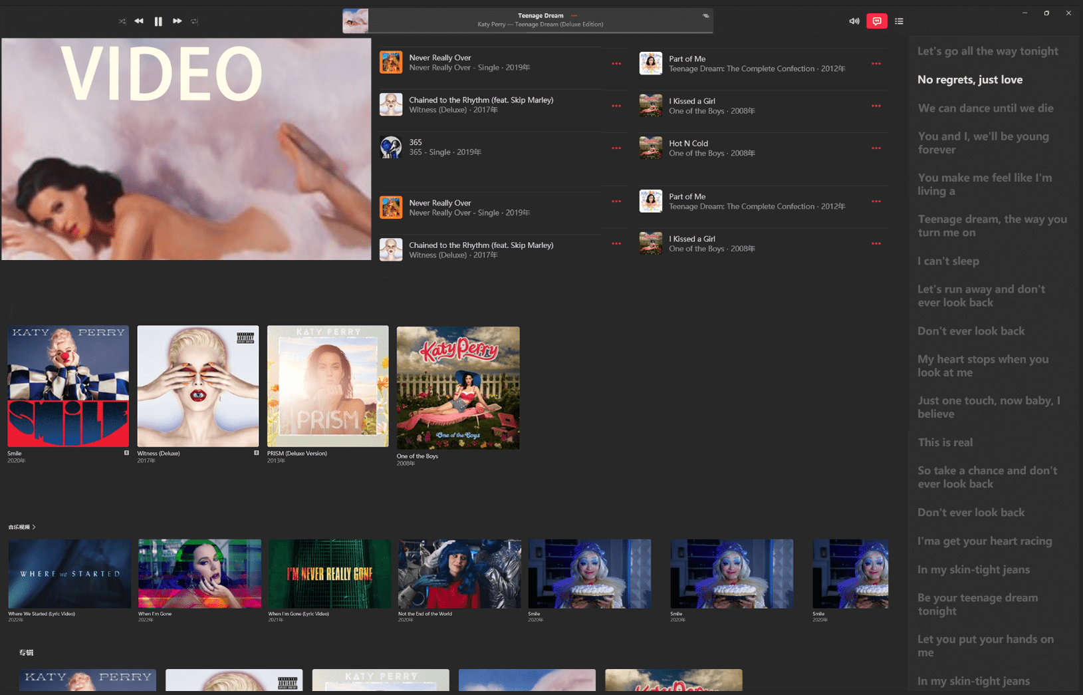Open more options for lowest Never Really Over row
Image resolution: width=1083 pixels, height=695 pixels.
(616, 202)
